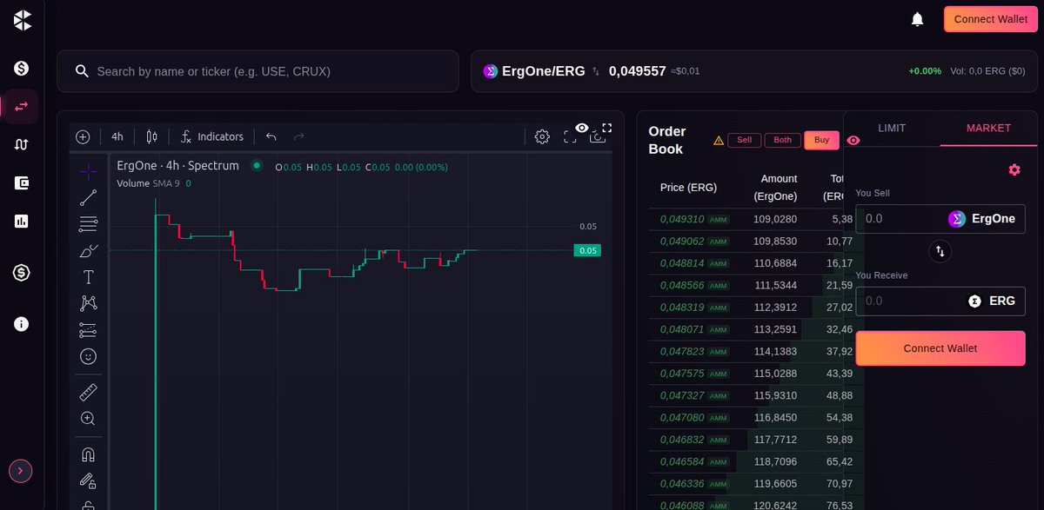1044x510 pixels.
Task: Select the trend line drawing tool
Action: click(88, 197)
